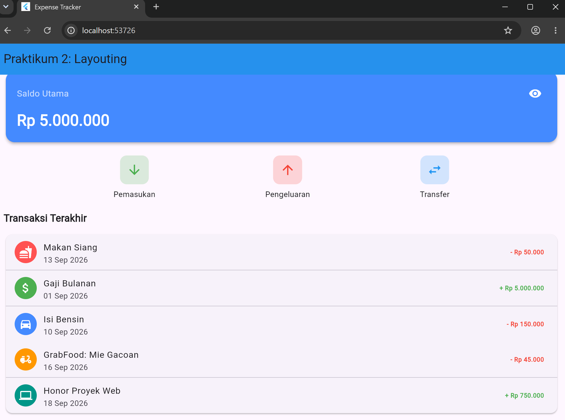Click the + Rp 750.000 amount
The width and height of the screenshot is (565, 420).
[524, 396]
